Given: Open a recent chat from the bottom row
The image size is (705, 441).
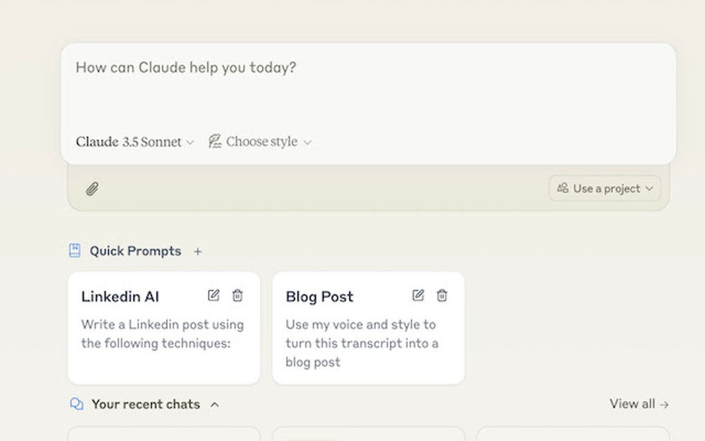Looking at the screenshot, I should [163, 435].
